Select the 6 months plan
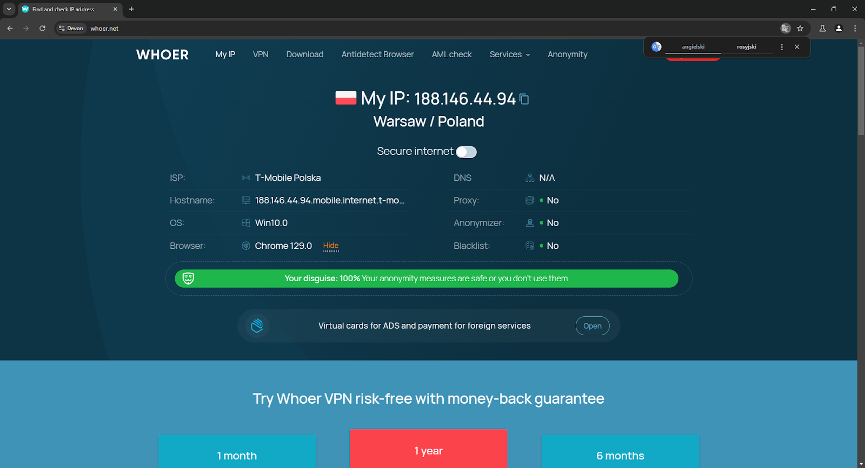Viewport: 865px width, 468px height. point(621,451)
